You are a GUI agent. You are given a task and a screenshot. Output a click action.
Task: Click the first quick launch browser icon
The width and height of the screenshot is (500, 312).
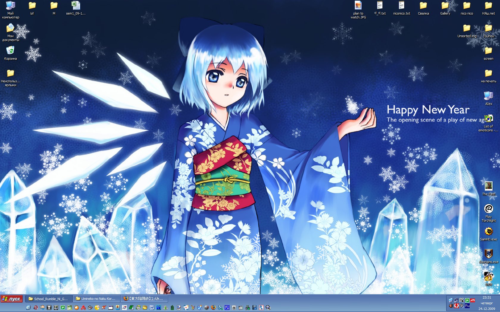point(28,308)
